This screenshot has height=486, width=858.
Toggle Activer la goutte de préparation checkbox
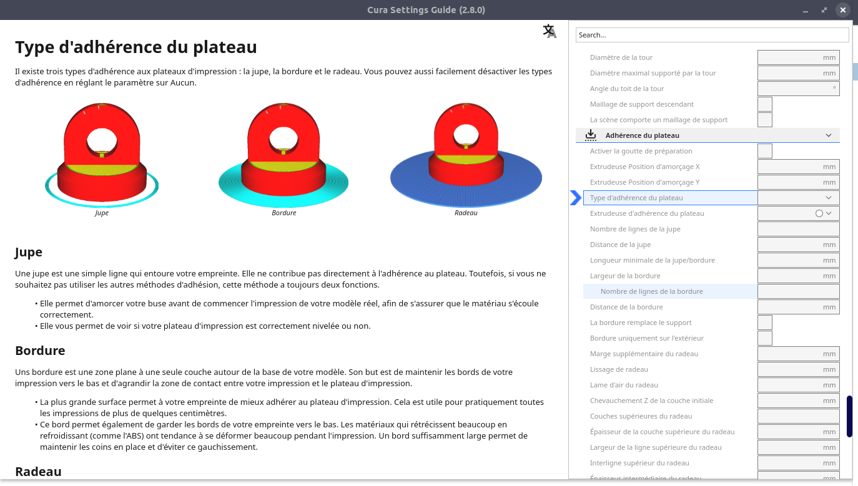click(765, 151)
